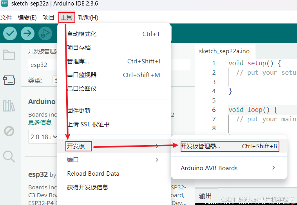Open the 更多信息 link

coord(40,122)
